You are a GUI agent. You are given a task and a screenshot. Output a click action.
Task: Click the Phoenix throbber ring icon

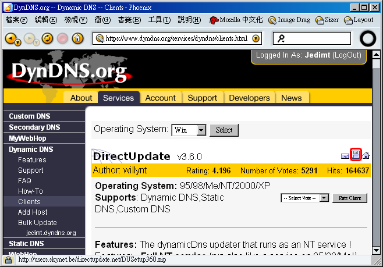click(368, 38)
